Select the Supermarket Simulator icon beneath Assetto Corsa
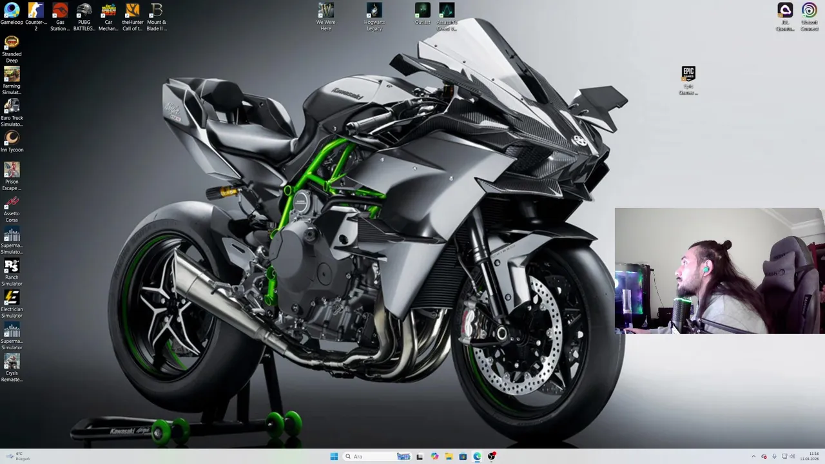Image resolution: width=825 pixels, height=464 pixels. pyautogui.click(x=12, y=240)
